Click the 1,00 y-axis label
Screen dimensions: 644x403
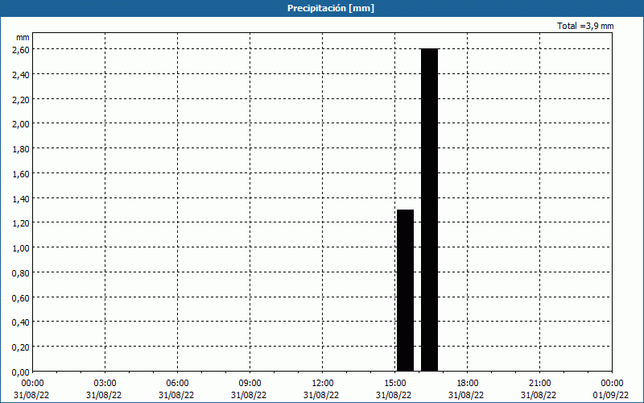pos(21,248)
